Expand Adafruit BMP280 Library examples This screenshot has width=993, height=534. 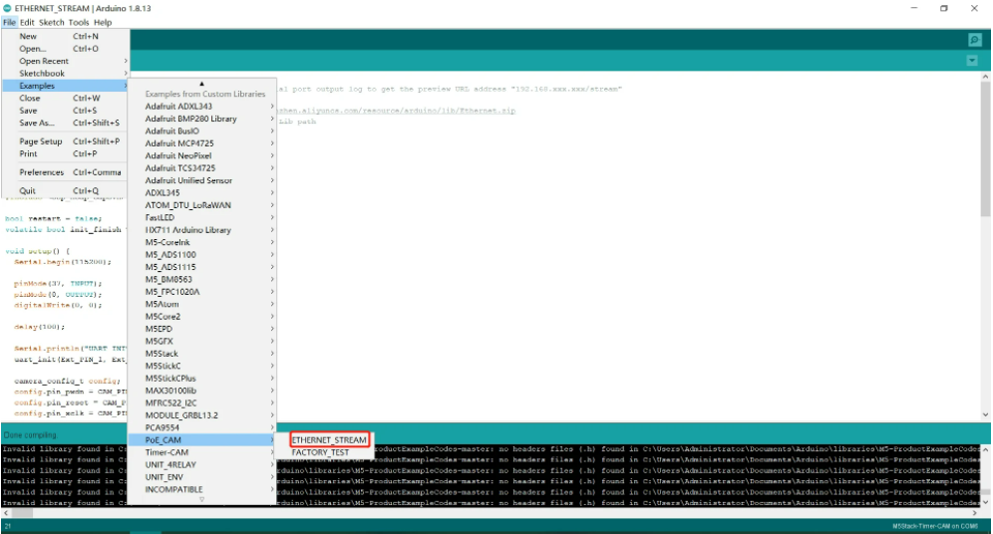click(202, 119)
